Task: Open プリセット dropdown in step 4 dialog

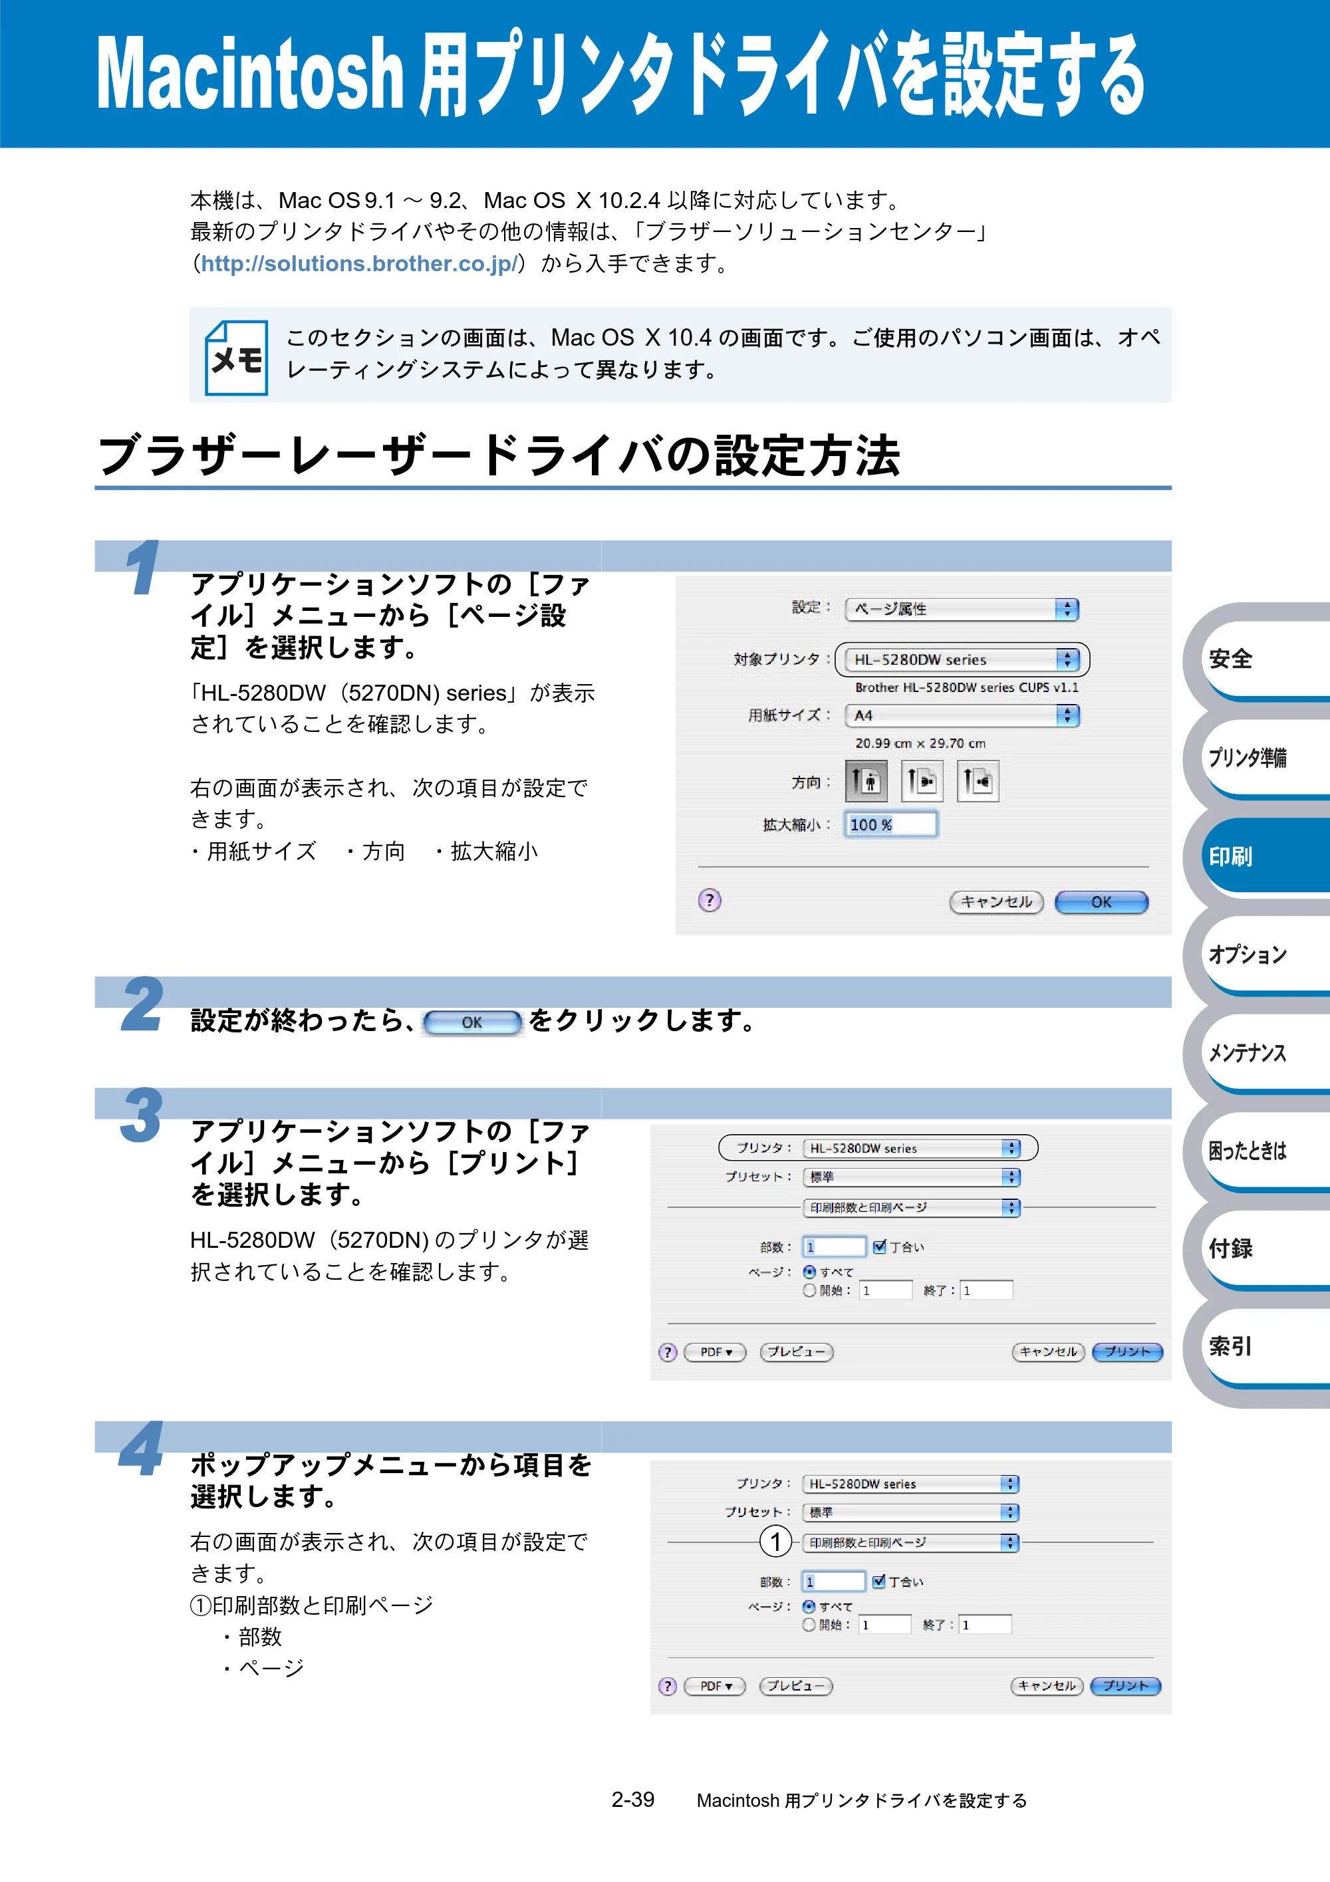Action: pyautogui.click(x=911, y=1512)
